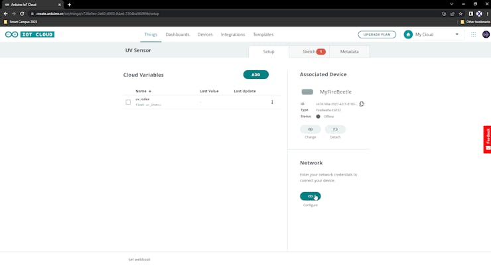Sort variables by Name column
Viewport: 491px width, 267px height.
point(143,91)
